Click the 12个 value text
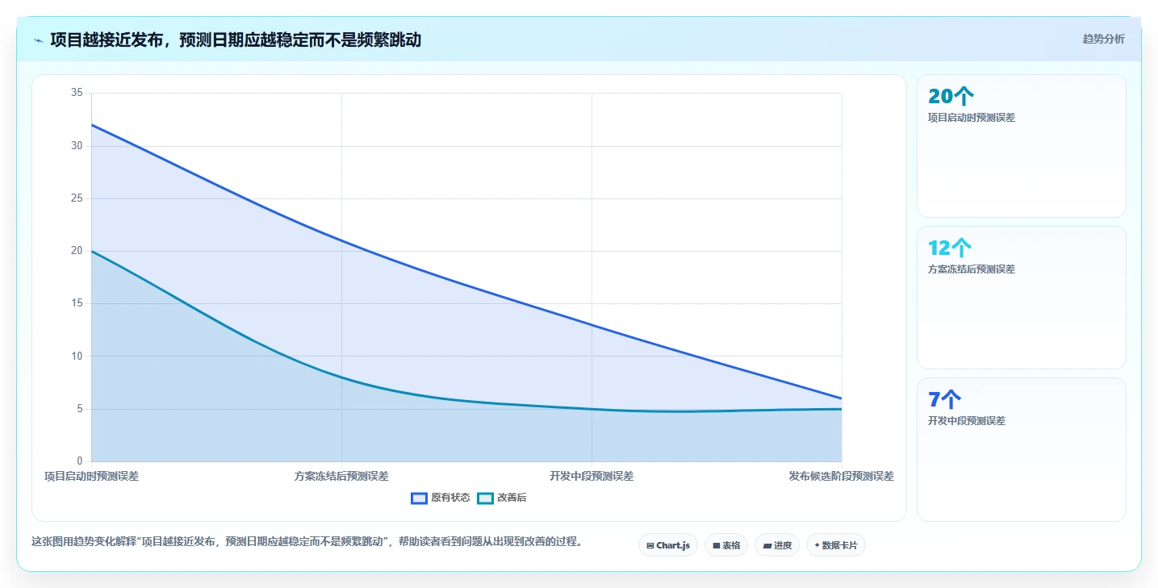1158x588 pixels. [950, 248]
